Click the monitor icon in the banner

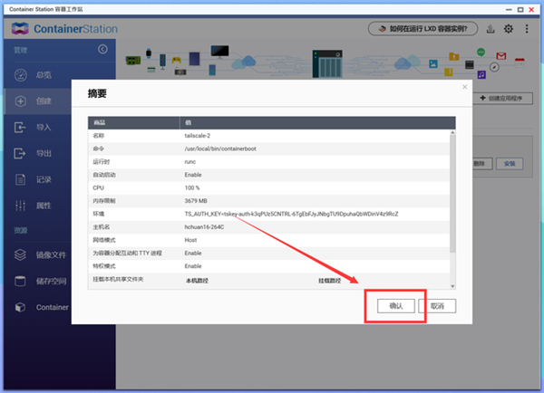pos(219,52)
